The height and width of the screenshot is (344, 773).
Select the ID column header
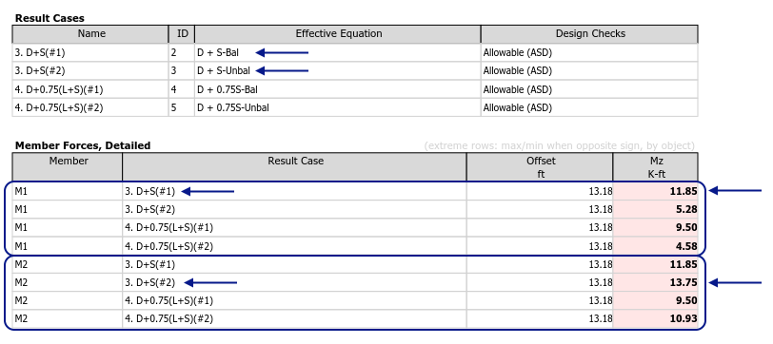(x=182, y=34)
